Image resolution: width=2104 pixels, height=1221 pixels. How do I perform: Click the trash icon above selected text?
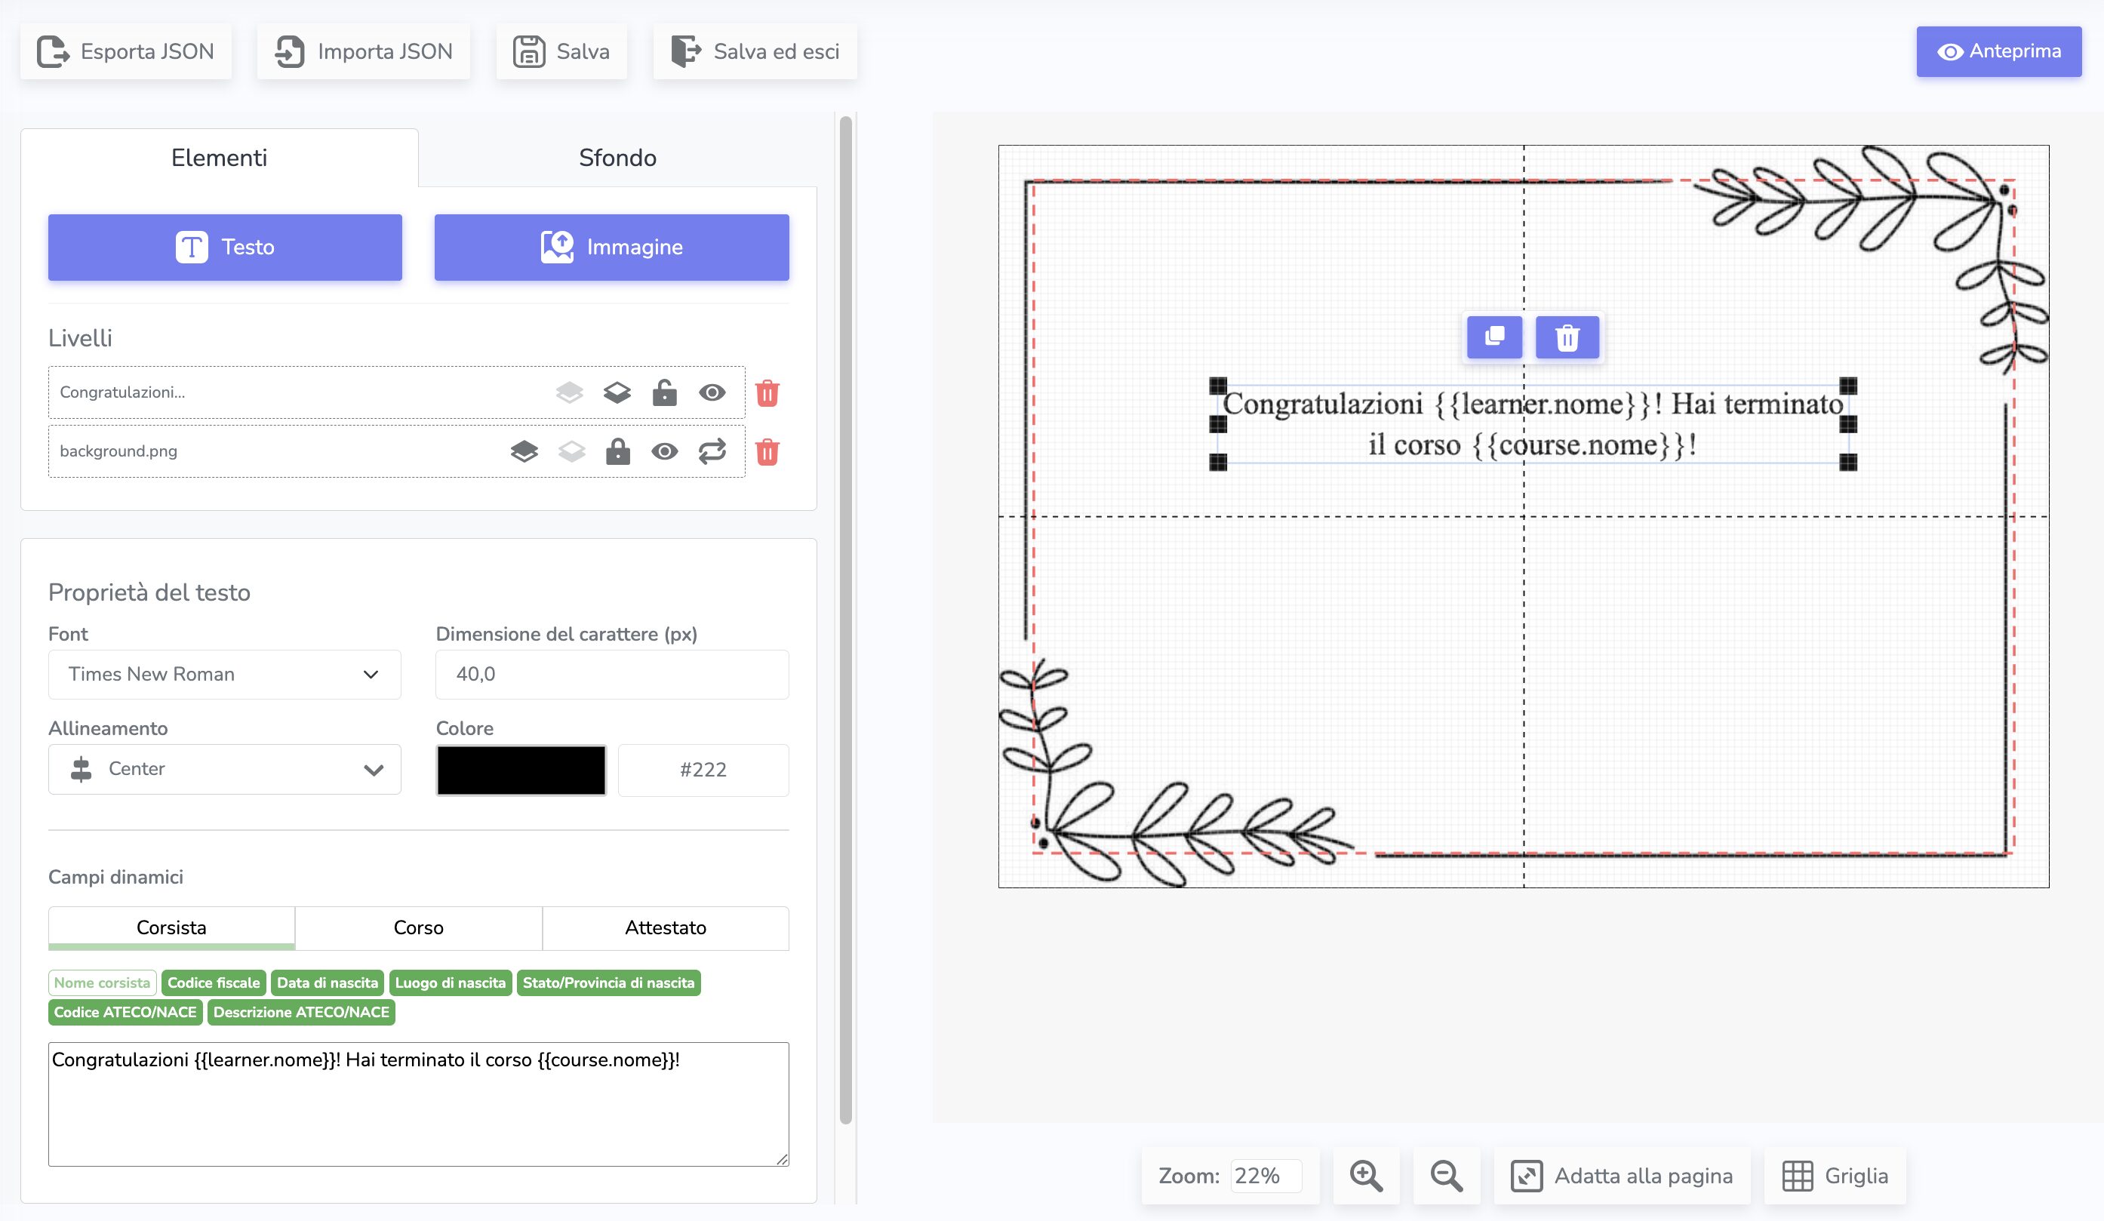1567,337
